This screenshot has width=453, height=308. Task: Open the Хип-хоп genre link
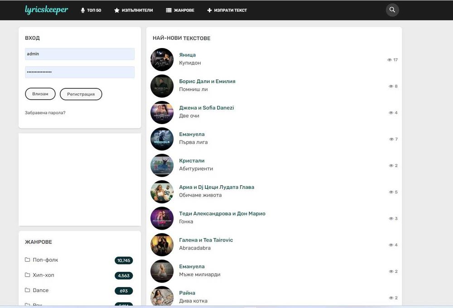pyautogui.click(x=43, y=275)
